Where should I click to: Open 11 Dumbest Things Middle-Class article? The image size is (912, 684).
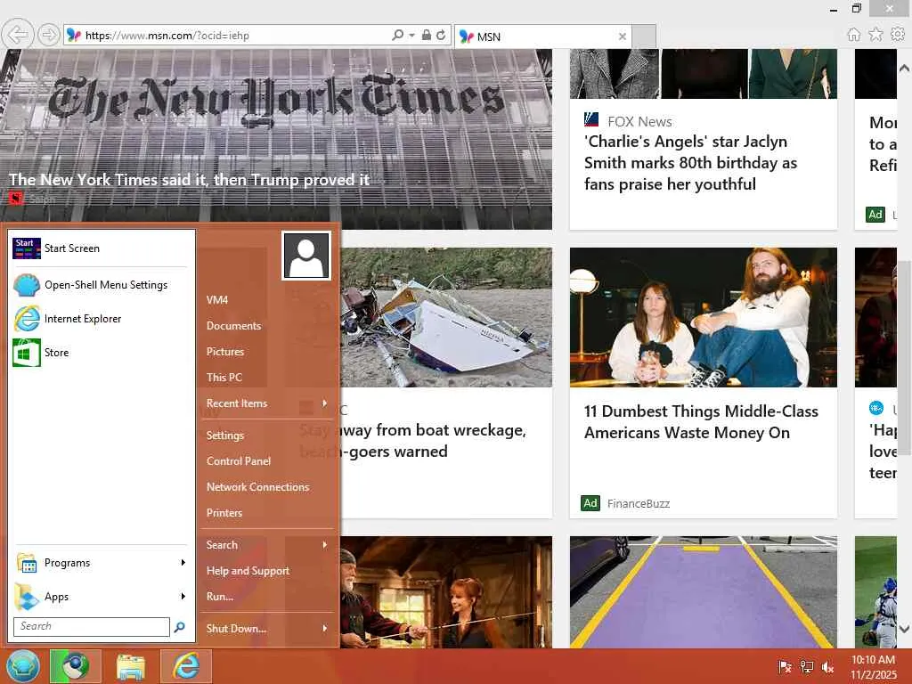(701, 421)
